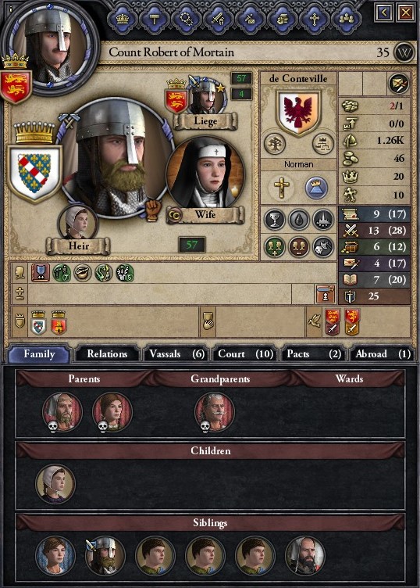The height and width of the screenshot is (588, 420).
Task: Select the crown-topped top bar icon
Action: click(x=123, y=19)
